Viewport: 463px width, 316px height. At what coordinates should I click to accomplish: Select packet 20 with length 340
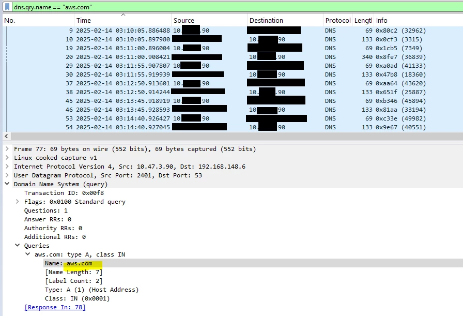(x=233, y=57)
